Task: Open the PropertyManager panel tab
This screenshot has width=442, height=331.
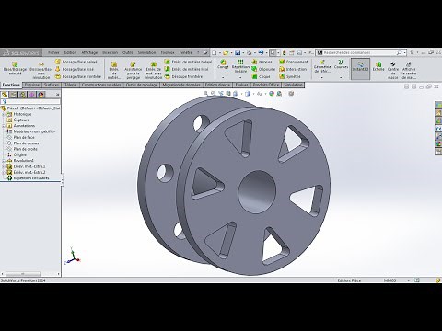Action: click(14, 95)
